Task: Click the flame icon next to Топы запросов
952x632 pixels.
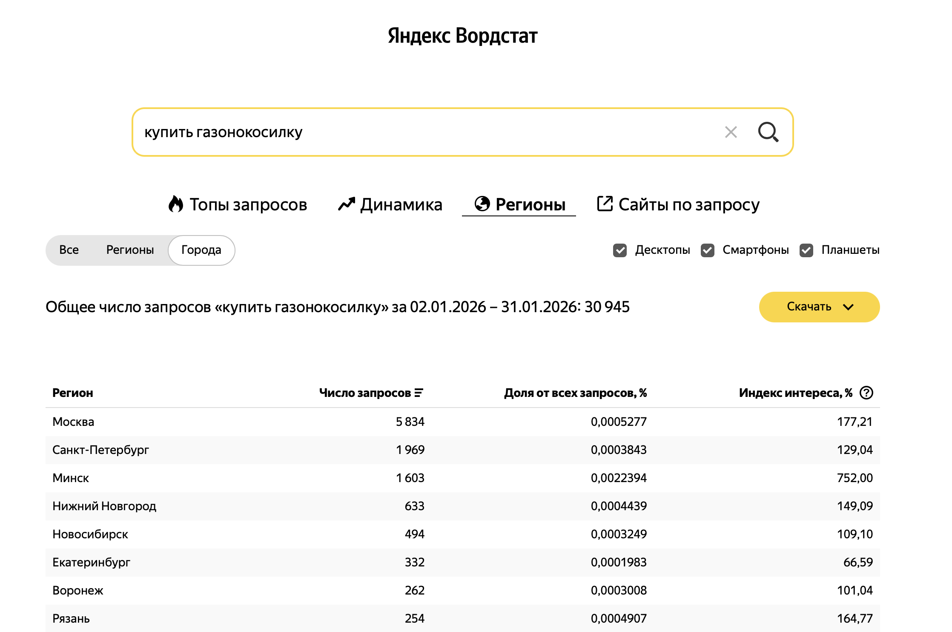Action: [x=176, y=204]
